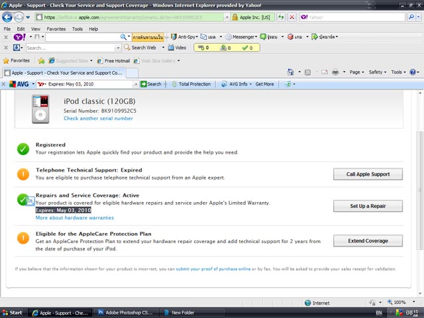Click the Yahoo! logo in Yahoo toolbar
The width and height of the screenshot is (424, 318).
click(x=19, y=37)
